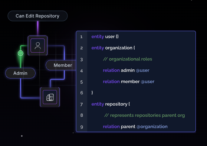Select the Admin relation pill

click(x=20, y=73)
